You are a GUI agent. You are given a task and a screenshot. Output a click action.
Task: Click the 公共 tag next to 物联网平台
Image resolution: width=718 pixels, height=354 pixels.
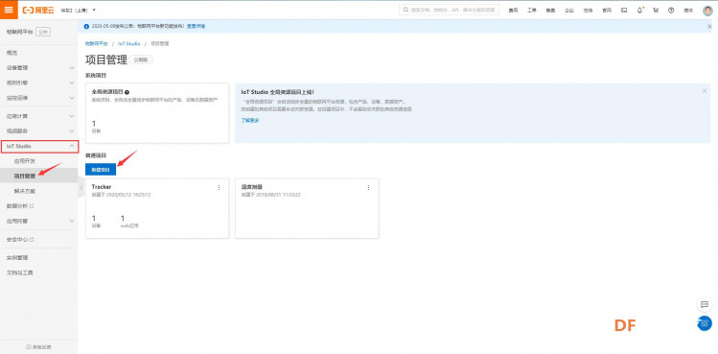click(42, 32)
